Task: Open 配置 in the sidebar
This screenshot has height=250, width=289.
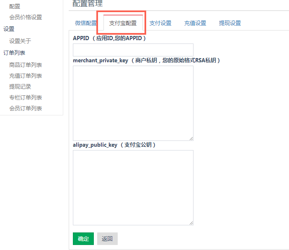Action: 15,6
